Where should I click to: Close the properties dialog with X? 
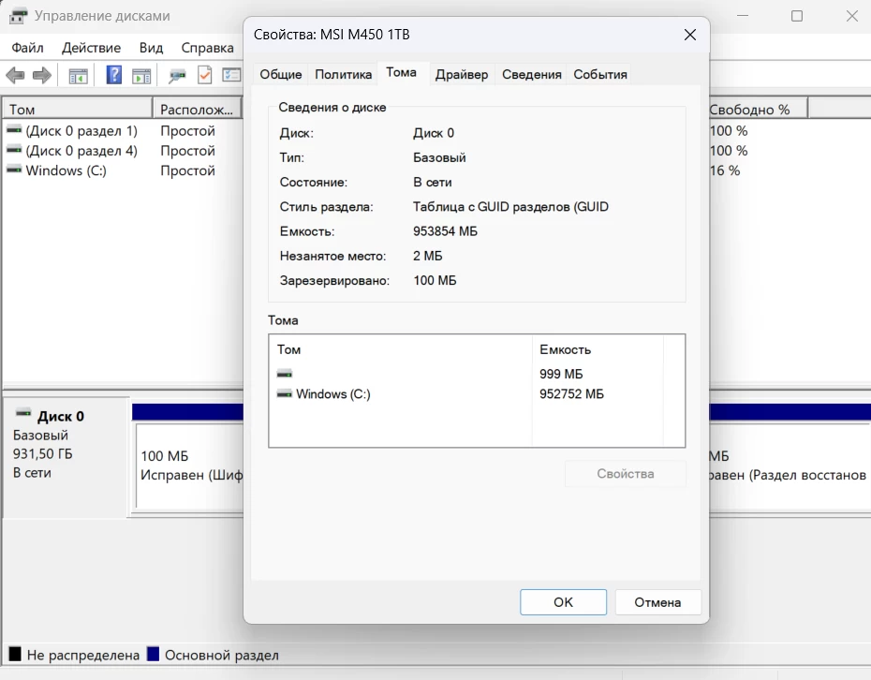click(x=689, y=35)
